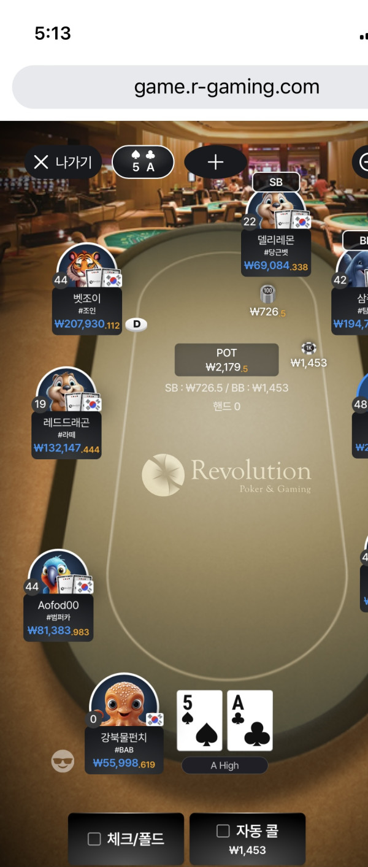
Task: Tap the 5 of spades hole card
Action: tap(199, 720)
